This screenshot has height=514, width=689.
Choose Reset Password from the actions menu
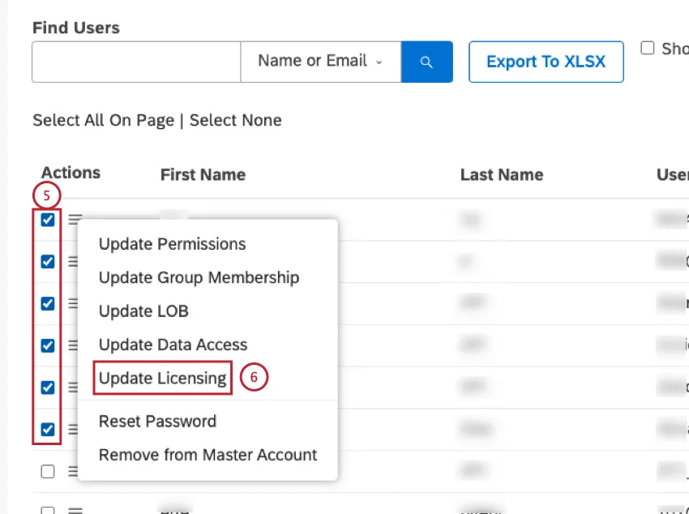[157, 421]
